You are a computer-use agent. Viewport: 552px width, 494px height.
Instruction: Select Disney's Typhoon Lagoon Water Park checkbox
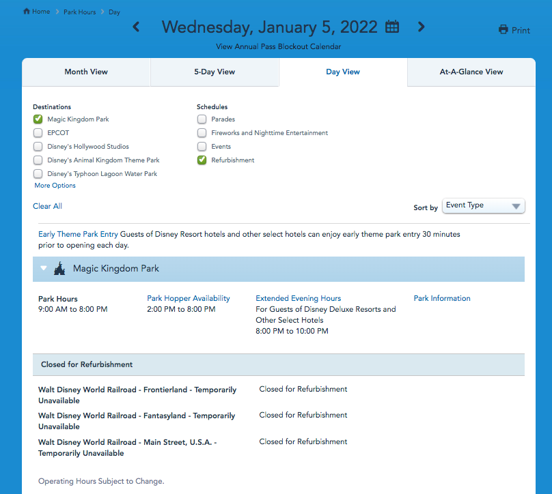click(x=38, y=174)
